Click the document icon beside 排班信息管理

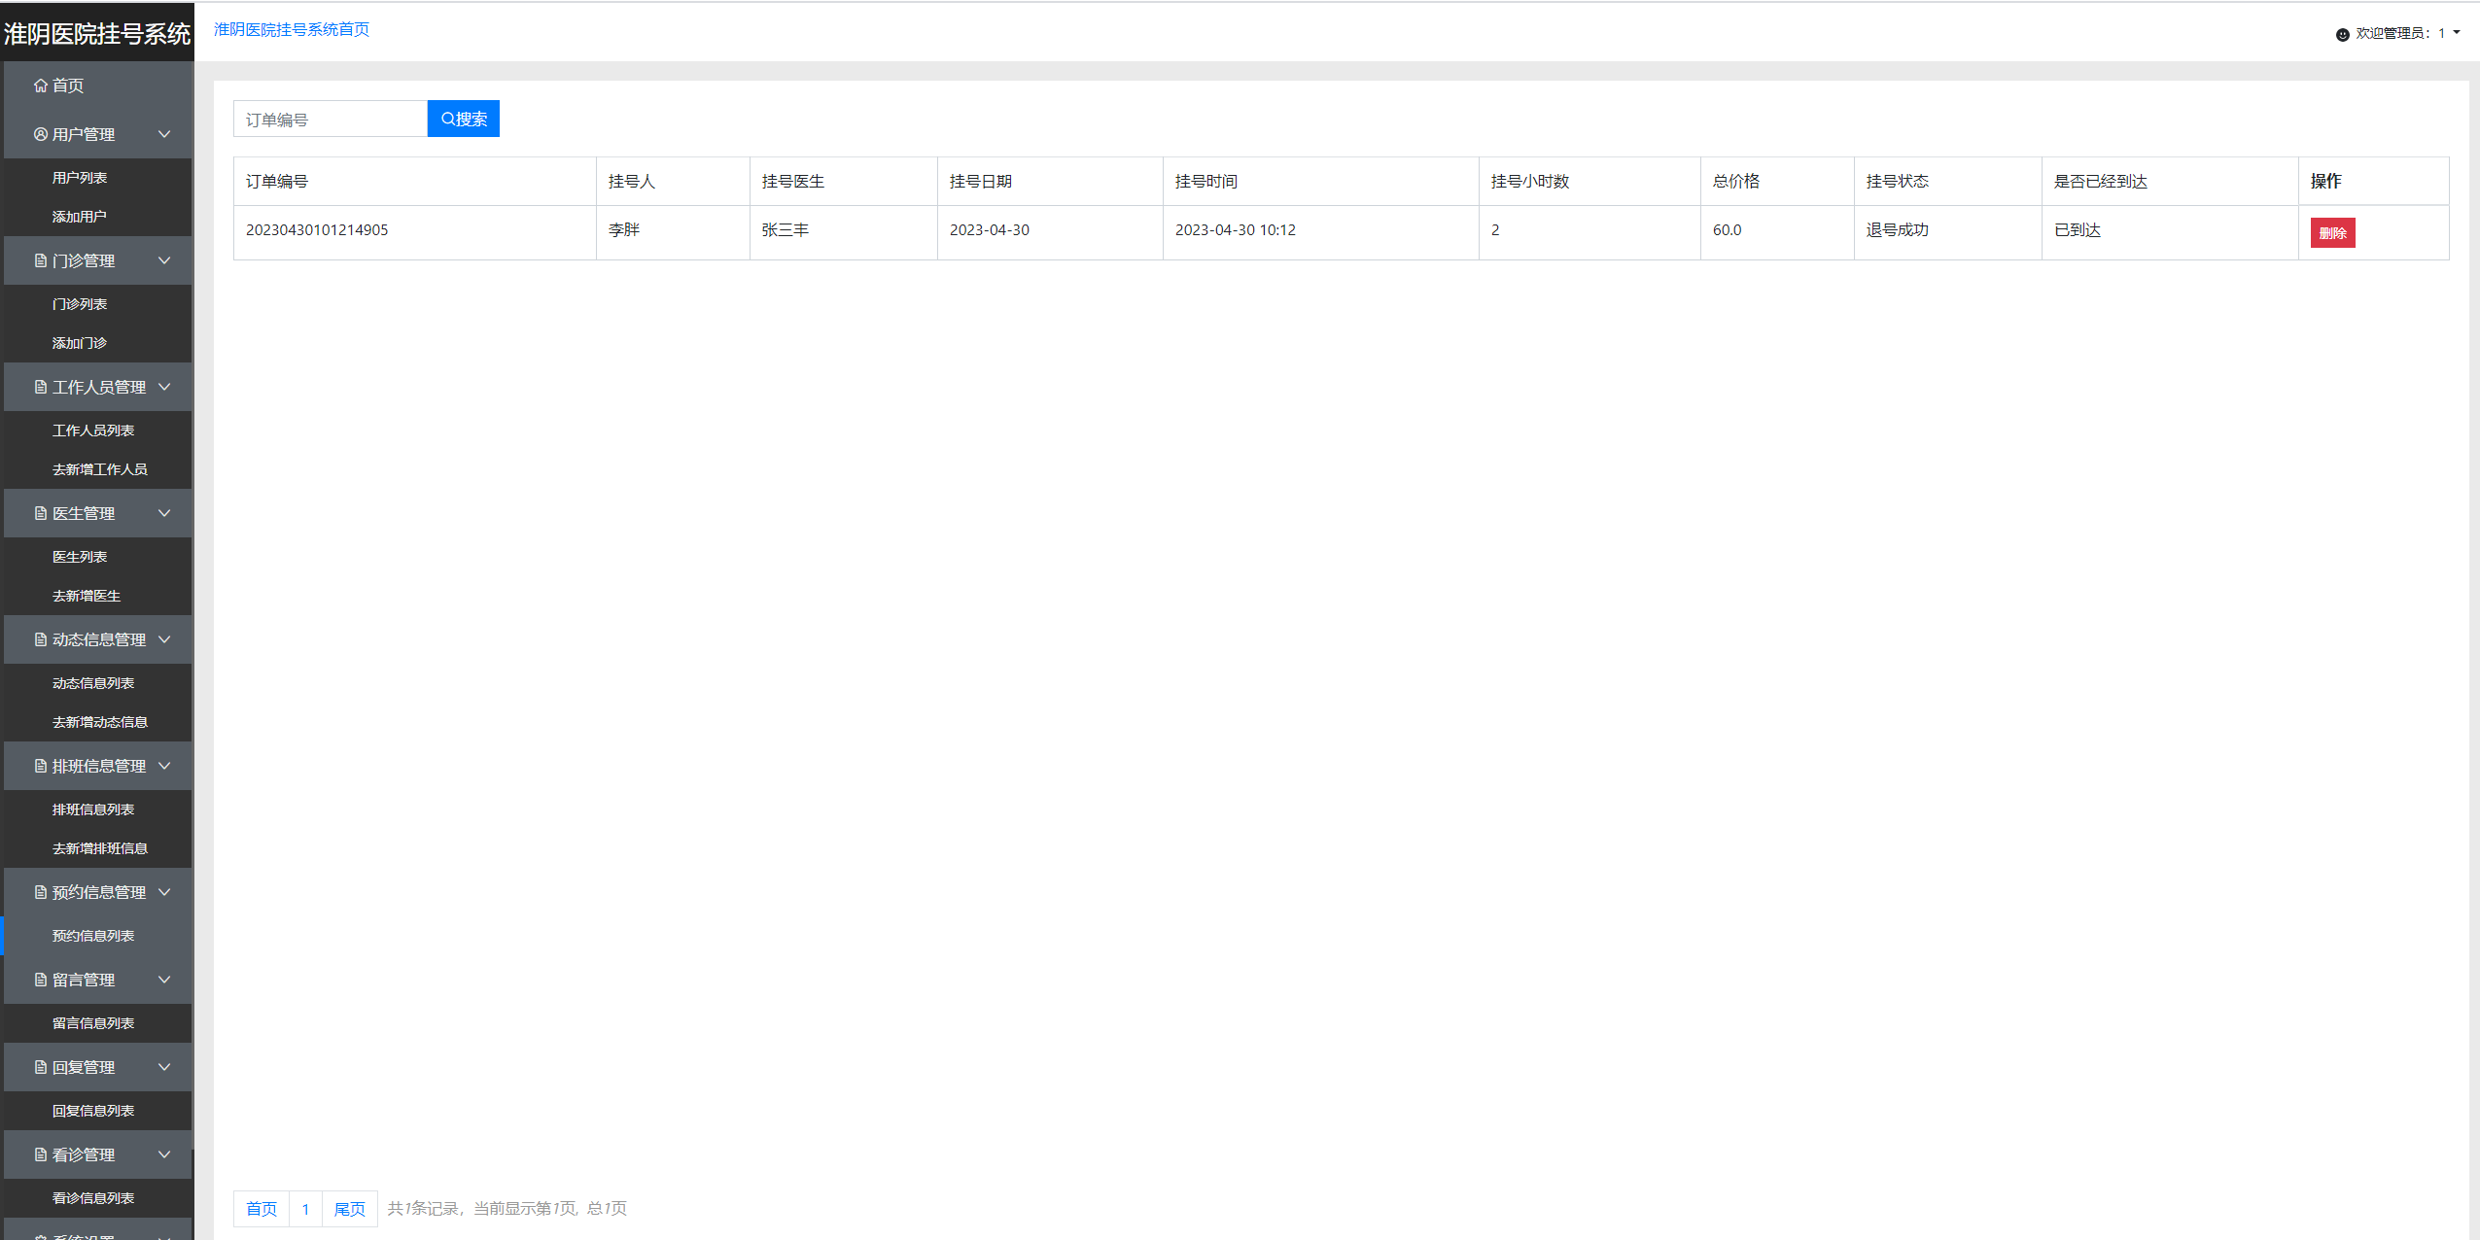tap(40, 766)
